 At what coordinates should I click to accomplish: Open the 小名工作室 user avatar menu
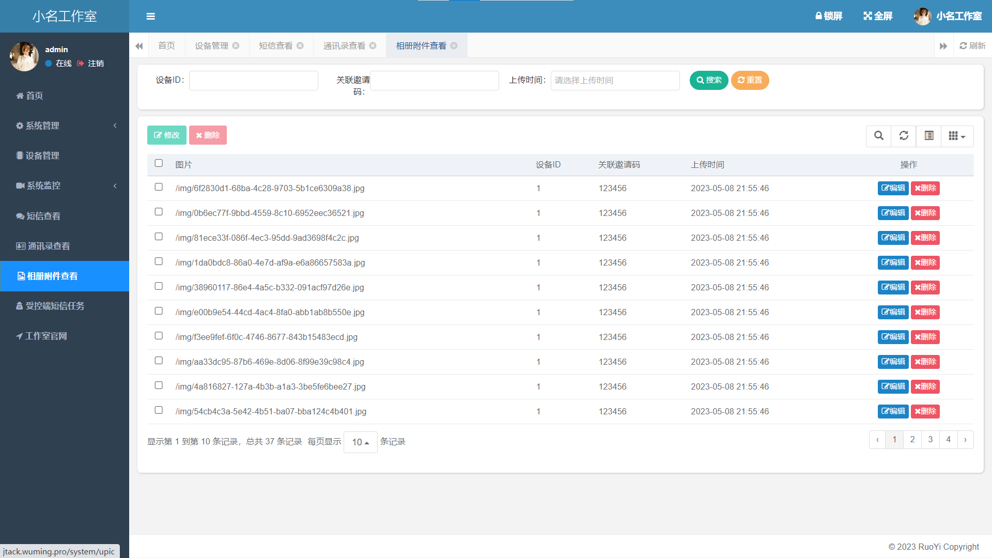coord(948,16)
